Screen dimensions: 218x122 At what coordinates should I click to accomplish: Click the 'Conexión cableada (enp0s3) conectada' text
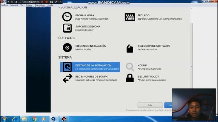click(x=96, y=80)
